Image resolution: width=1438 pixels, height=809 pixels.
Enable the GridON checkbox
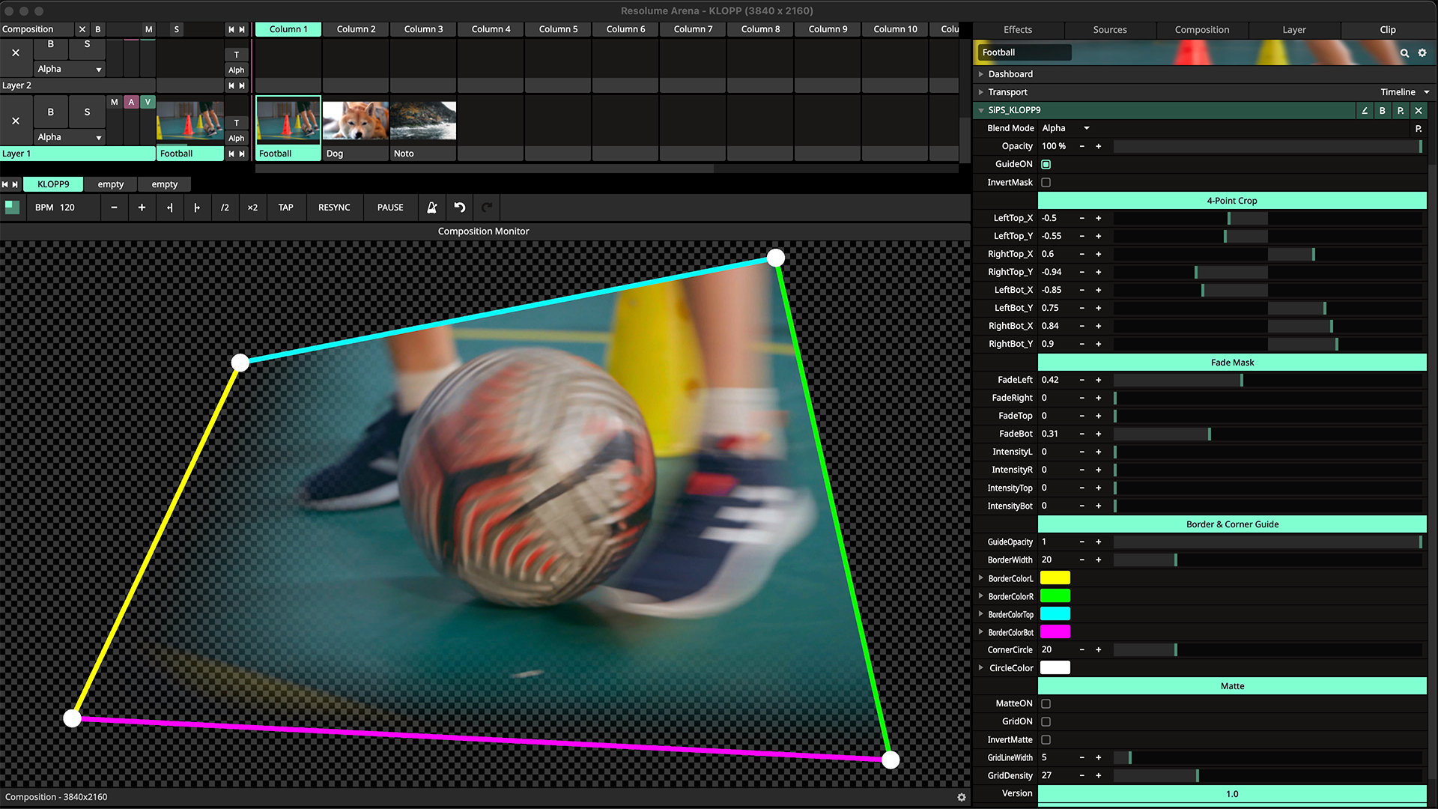tap(1046, 721)
